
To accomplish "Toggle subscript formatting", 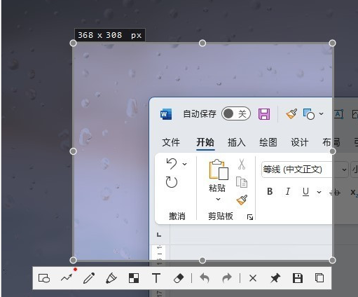I will [x=354, y=193].
